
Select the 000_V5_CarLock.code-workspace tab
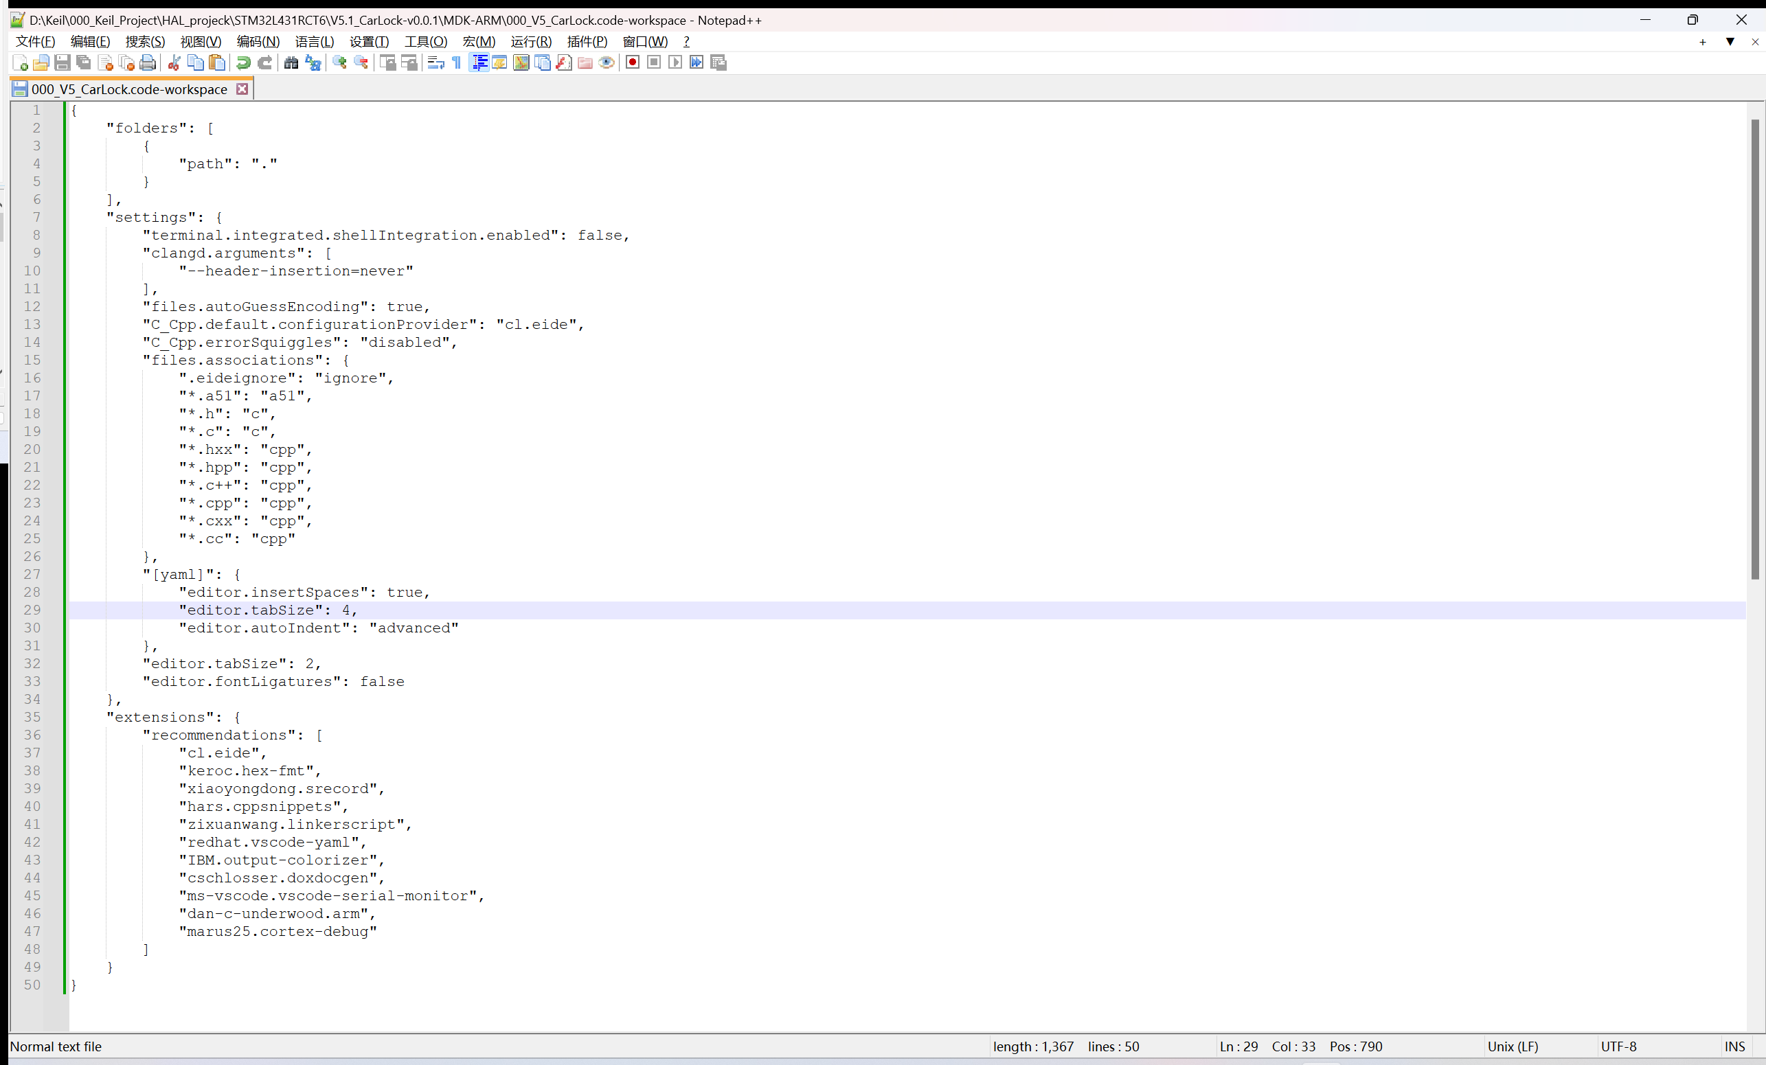pyautogui.click(x=129, y=89)
